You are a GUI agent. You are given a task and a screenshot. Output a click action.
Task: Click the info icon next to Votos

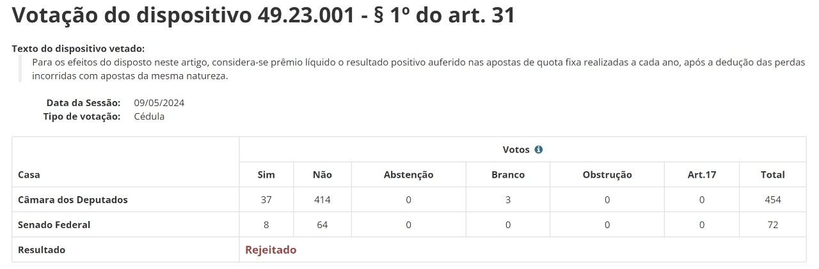pos(538,150)
